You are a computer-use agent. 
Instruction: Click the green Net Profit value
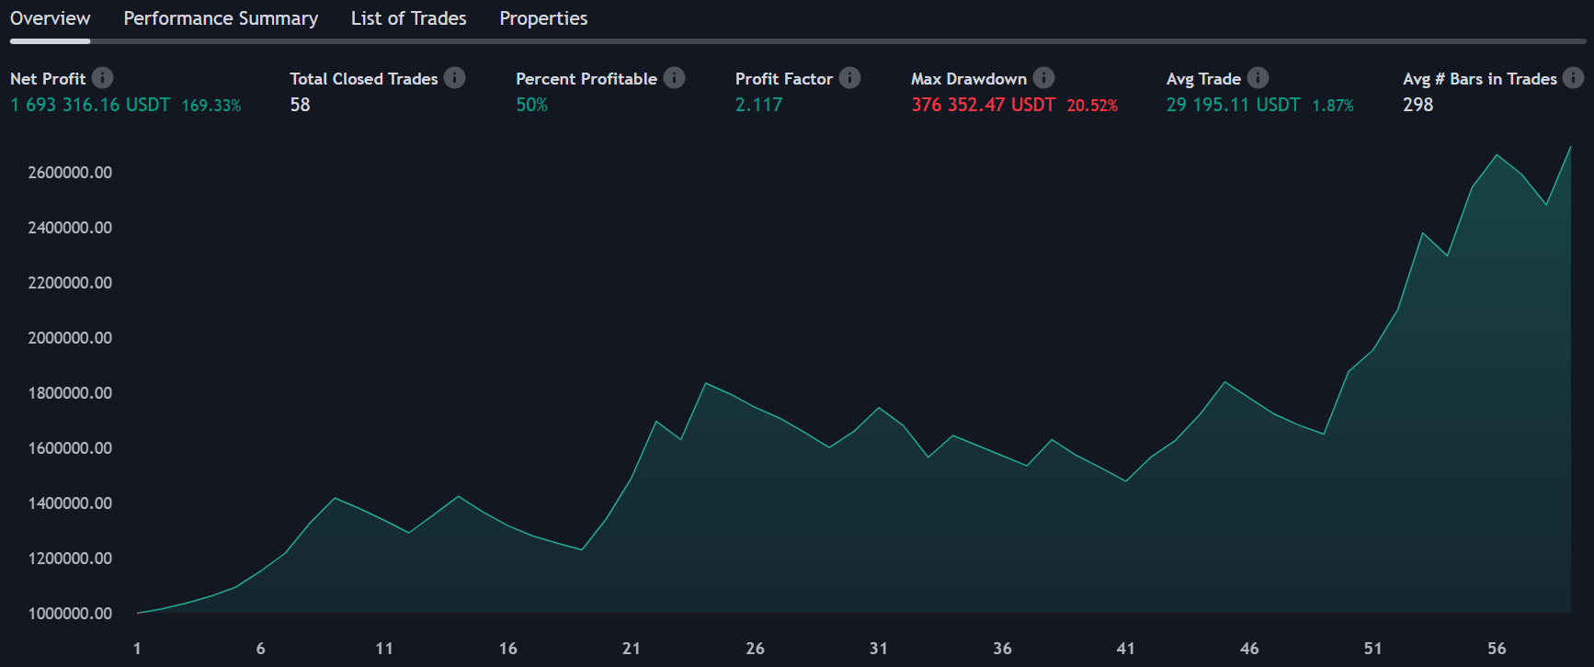pos(89,105)
